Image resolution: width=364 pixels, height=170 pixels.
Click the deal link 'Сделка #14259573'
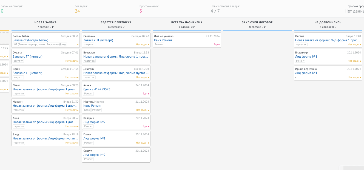point(97,89)
